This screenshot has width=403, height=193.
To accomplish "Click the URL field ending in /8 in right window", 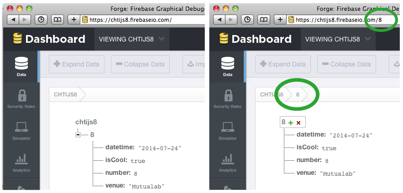I will tap(343, 20).
